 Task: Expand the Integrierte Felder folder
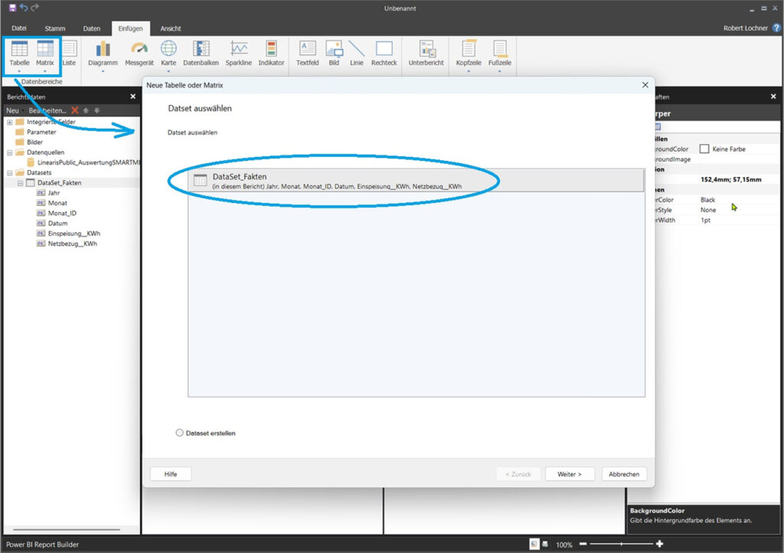(9, 123)
